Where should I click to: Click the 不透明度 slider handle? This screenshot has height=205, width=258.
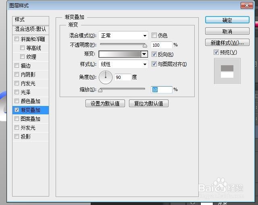[x=145, y=46]
